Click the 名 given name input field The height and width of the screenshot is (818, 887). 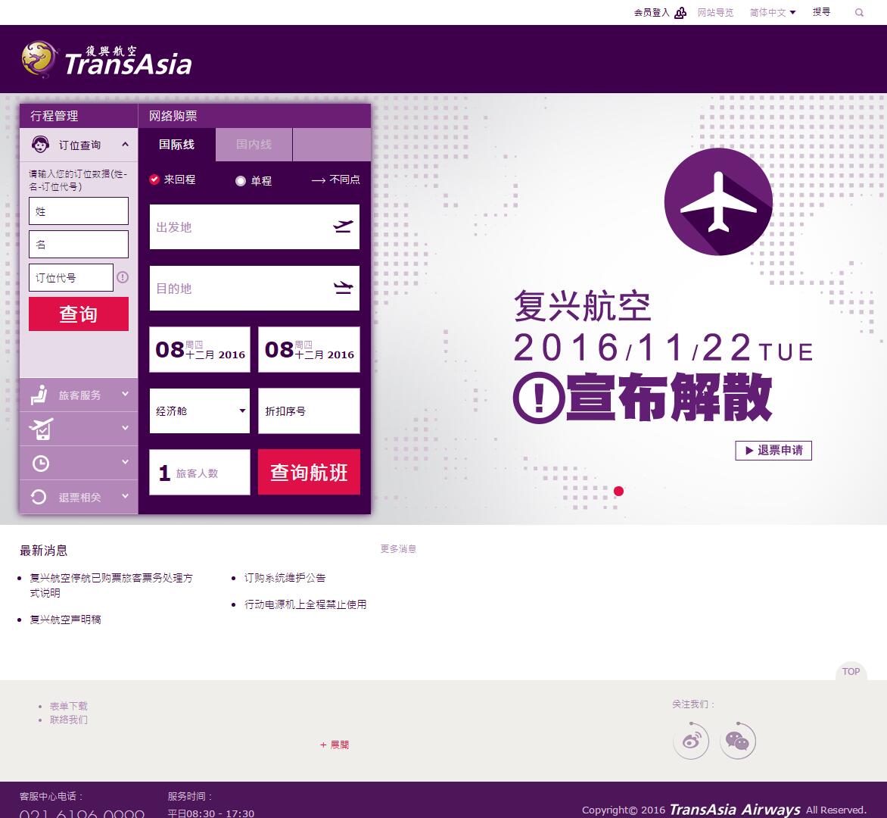pyautogui.click(x=79, y=245)
